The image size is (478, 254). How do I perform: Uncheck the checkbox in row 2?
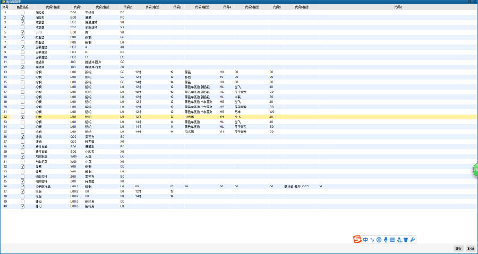pos(22,17)
